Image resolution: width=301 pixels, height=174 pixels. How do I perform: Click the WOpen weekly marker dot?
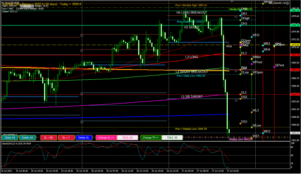pyautogui.click(x=252, y=74)
